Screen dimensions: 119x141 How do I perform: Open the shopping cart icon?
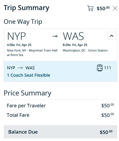90,8
